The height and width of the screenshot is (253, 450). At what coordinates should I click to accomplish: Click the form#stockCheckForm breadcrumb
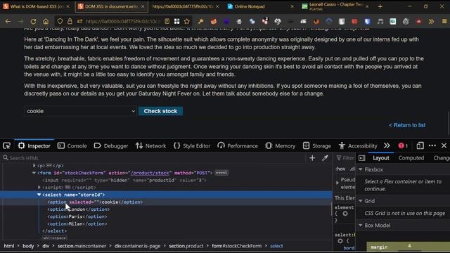click(x=237, y=246)
